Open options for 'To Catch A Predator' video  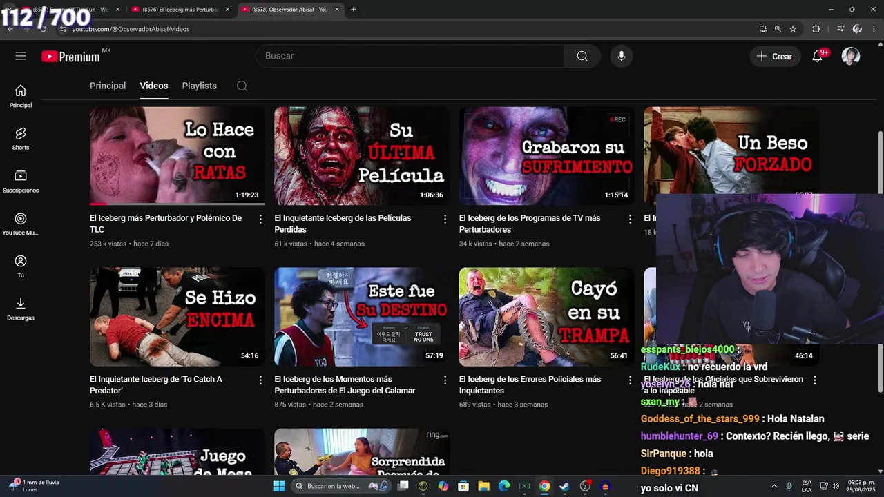click(260, 380)
